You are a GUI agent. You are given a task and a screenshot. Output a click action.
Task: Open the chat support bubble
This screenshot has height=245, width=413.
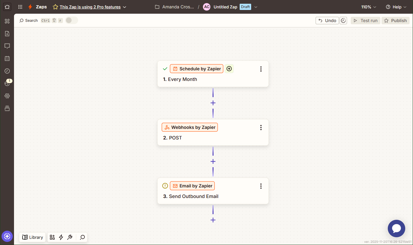(397, 229)
